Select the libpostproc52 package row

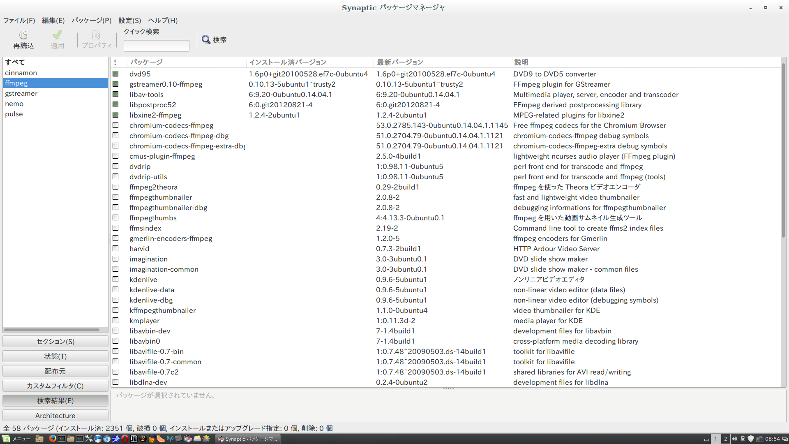coord(445,104)
